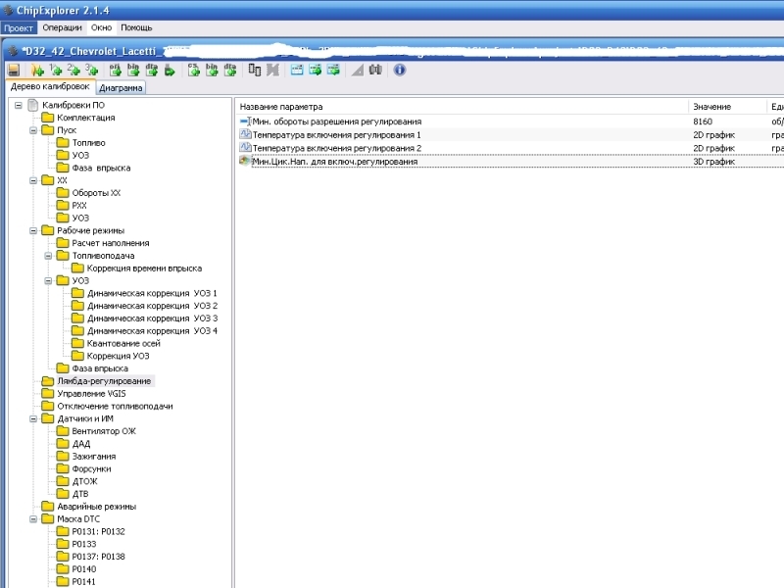784x588 pixels.
Task: Open the Операции menu
Action: [63, 27]
